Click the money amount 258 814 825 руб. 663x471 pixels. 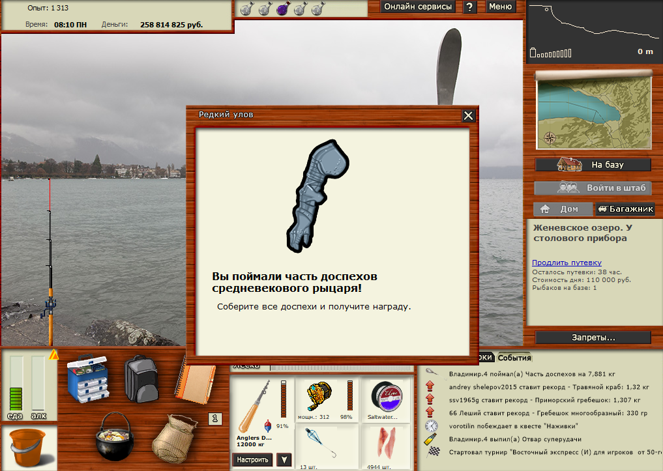171,25
